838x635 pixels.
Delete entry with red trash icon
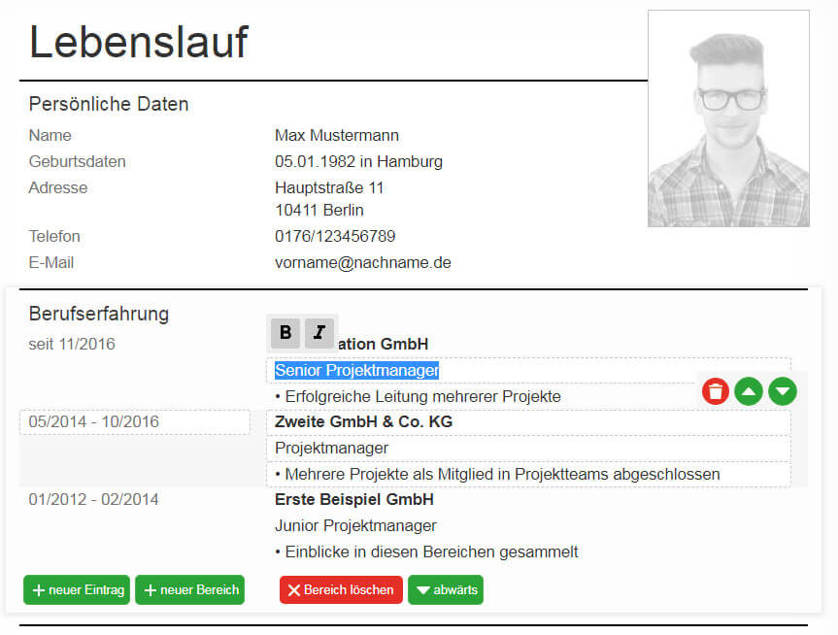[716, 391]
